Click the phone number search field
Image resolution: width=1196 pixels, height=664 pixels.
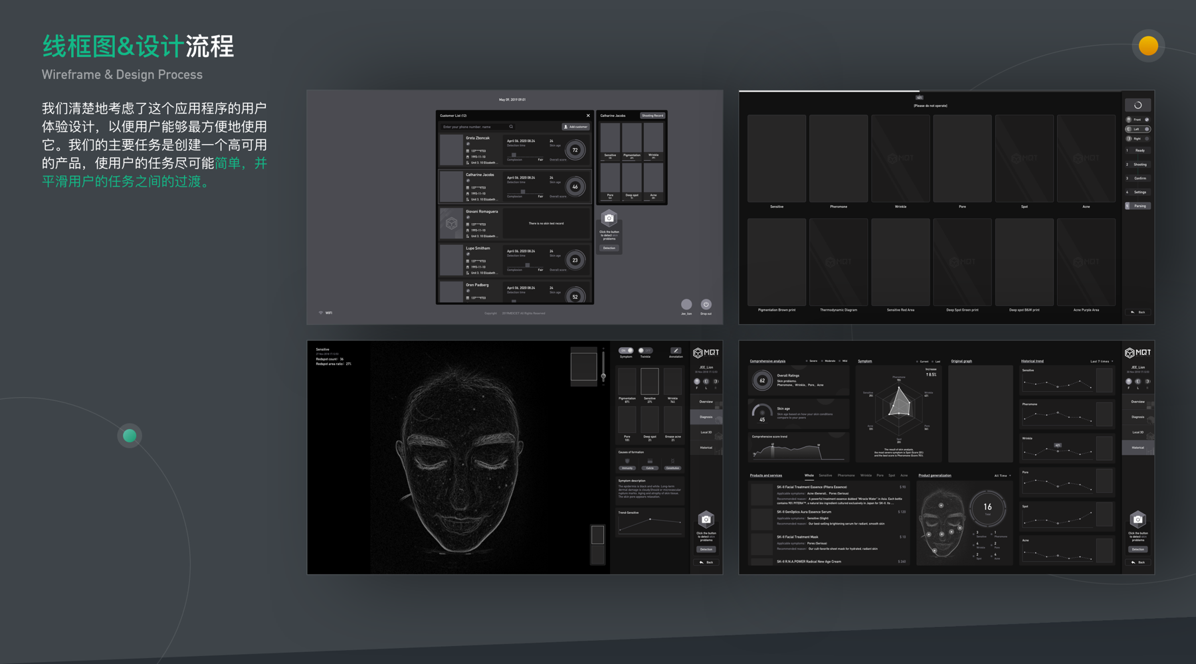click(477, 127)
